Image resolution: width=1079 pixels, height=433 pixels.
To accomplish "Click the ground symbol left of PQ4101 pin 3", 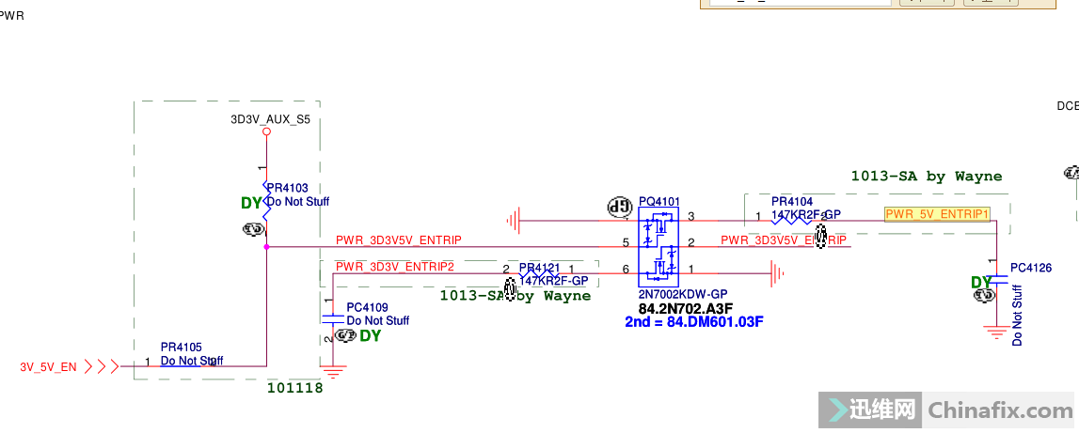I will pos(513,221).
